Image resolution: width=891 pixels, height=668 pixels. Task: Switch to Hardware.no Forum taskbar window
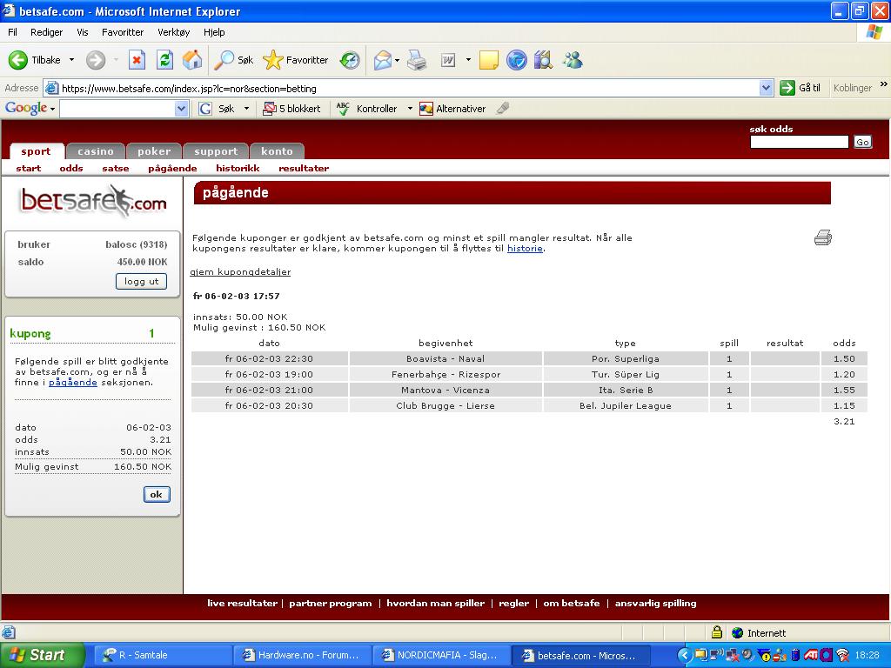coord(302,655)
